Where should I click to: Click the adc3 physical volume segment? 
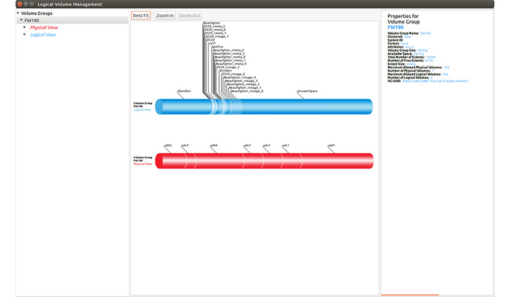tap(272, 161)
